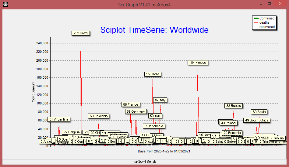This screenshot has width=289, height=167.
Task: Click the 83 Russia data label
Action: pos(234,106)
